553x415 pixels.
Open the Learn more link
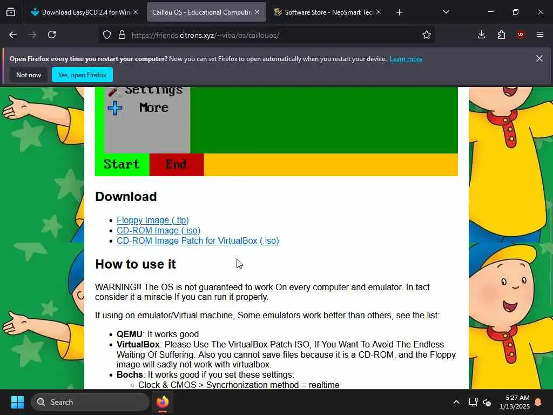tap(406, 59)
